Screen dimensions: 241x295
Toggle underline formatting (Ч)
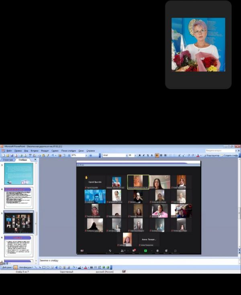point(148,155)
